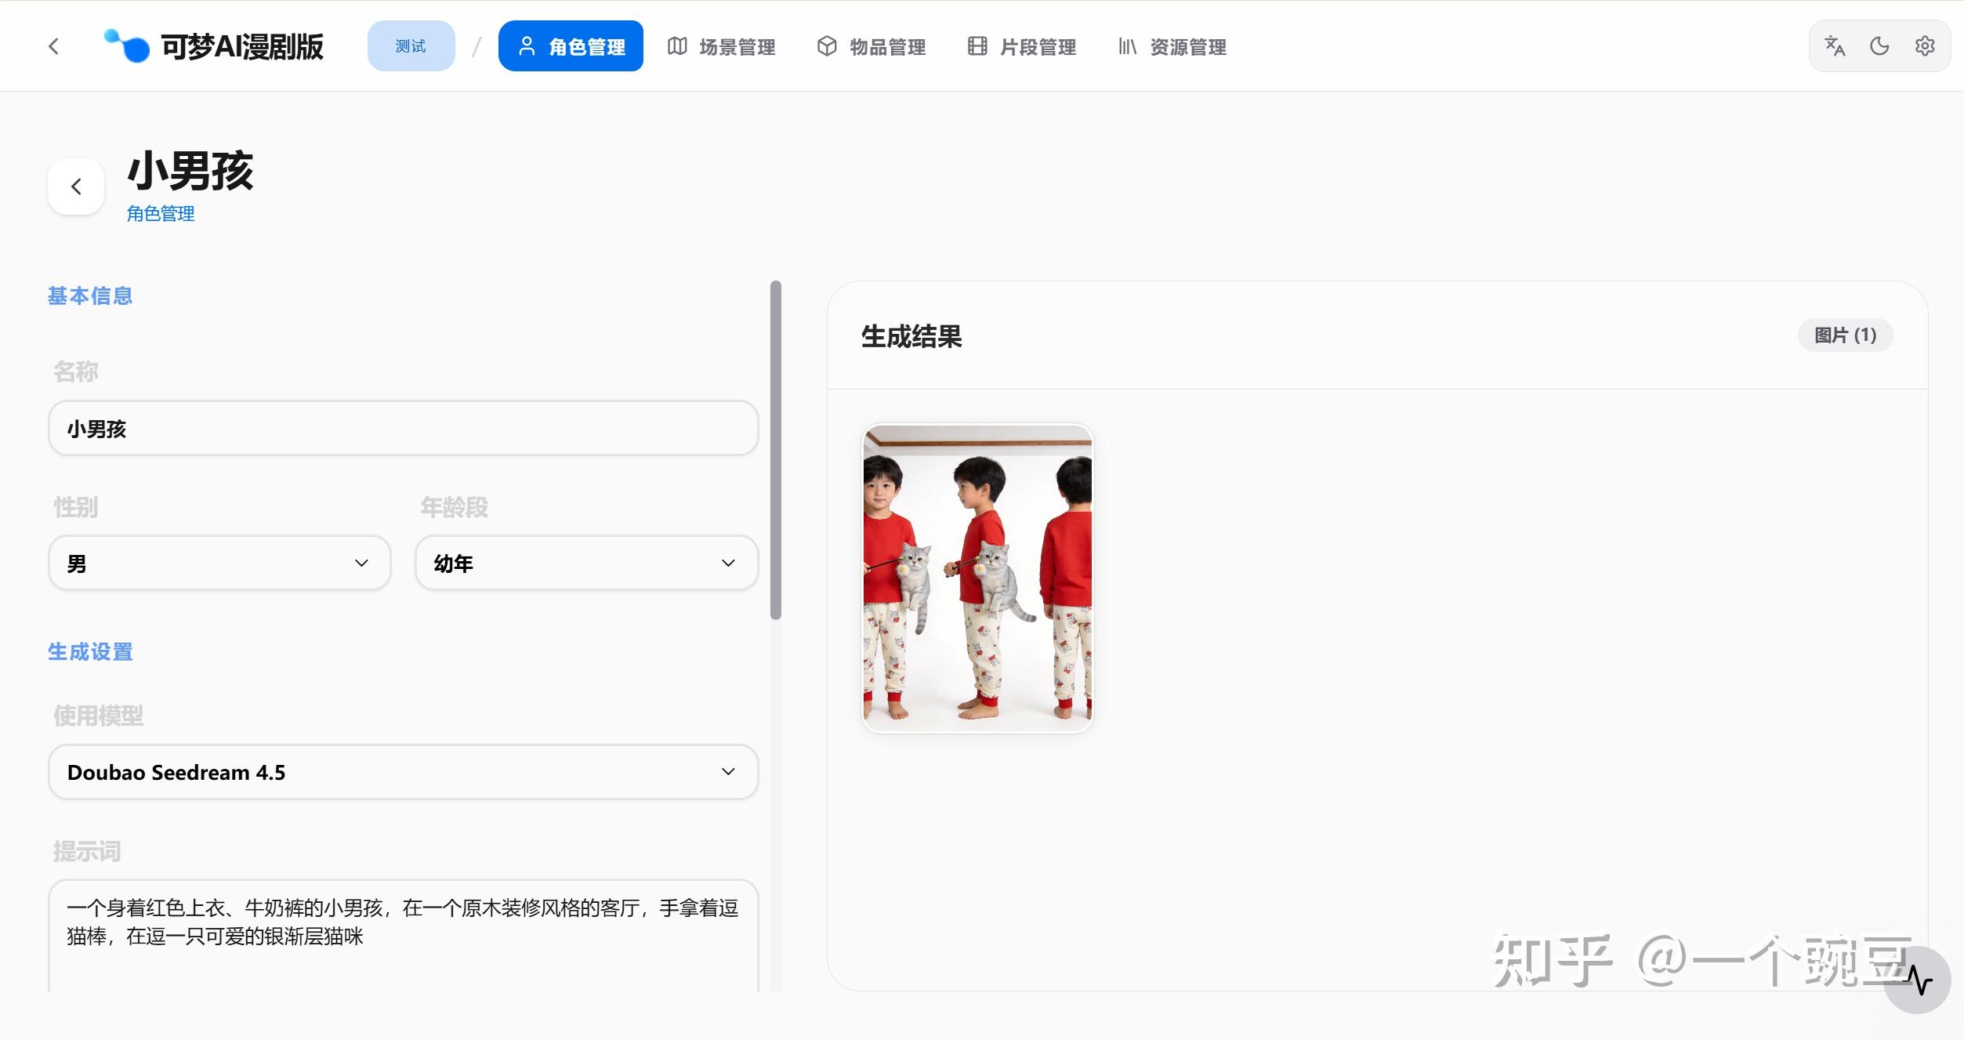The image size is (1964, 1040).
Task: Switch to 片段管理 tab
Action: coord(1022,46)
